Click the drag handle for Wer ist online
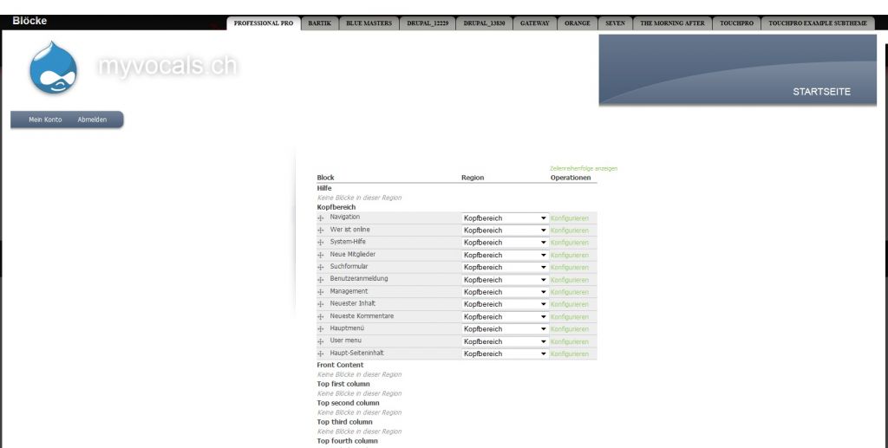This screenshot has width=888, height=448. pos(321,230)
